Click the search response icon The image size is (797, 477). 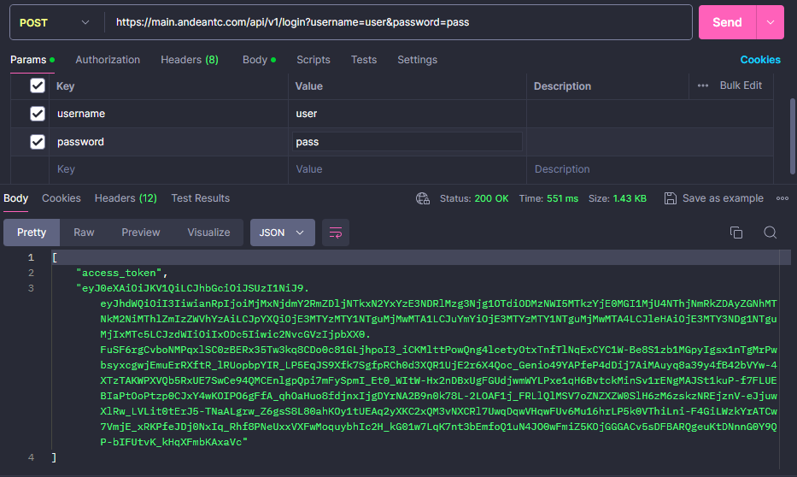770,233
